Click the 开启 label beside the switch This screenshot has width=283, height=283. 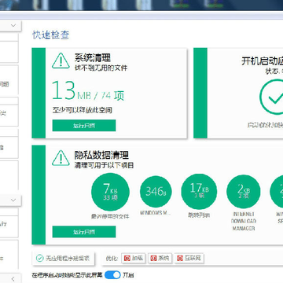pyautogui.click(x=128, y=275)
